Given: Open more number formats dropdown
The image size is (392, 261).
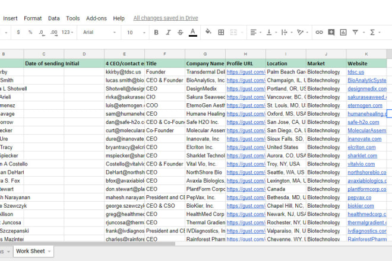Looking at the screenshot, I should 67,33.
